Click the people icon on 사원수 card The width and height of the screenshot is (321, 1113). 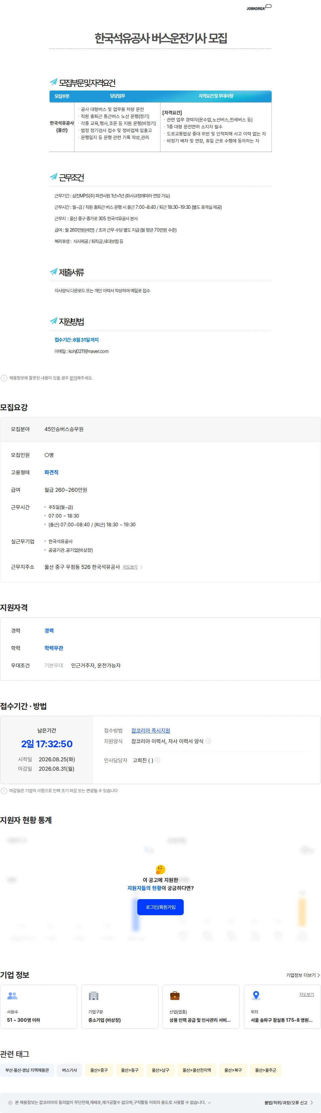tap(12, 995)
